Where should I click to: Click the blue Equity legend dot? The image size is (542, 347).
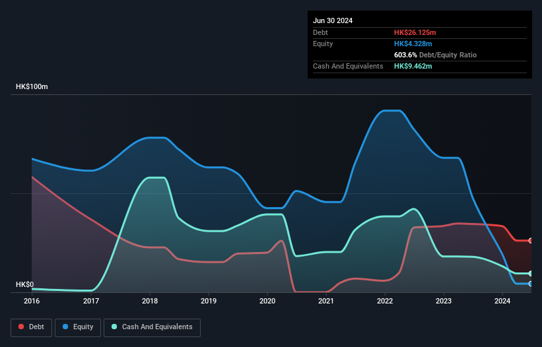point(65,327)
